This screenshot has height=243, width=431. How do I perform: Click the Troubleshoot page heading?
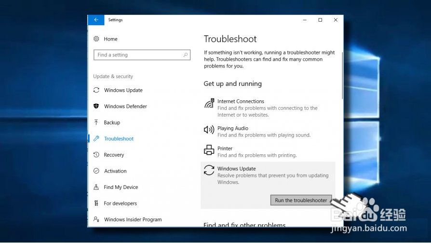click(230, 39)
